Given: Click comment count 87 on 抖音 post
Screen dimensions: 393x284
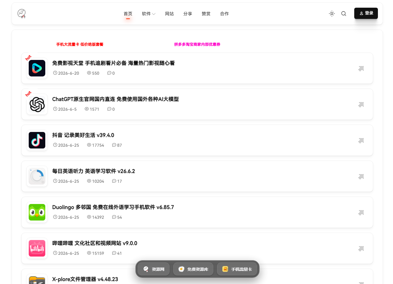Looking at the screenshot, I should 117,145.
